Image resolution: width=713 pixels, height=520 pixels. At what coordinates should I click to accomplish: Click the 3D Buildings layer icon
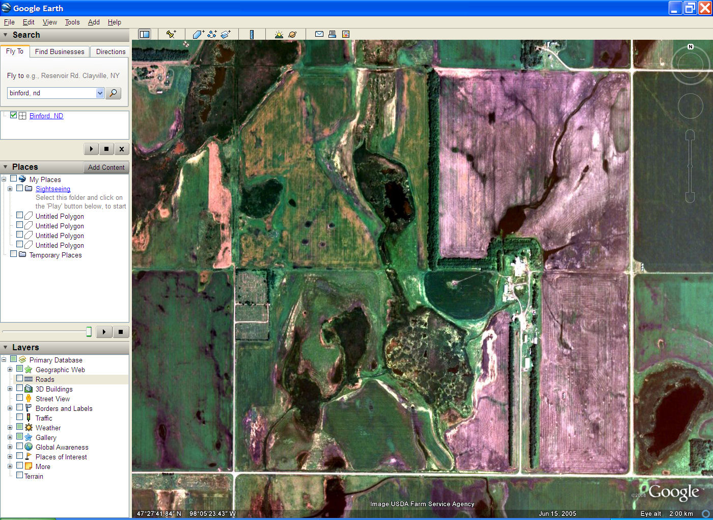(29, 389)
